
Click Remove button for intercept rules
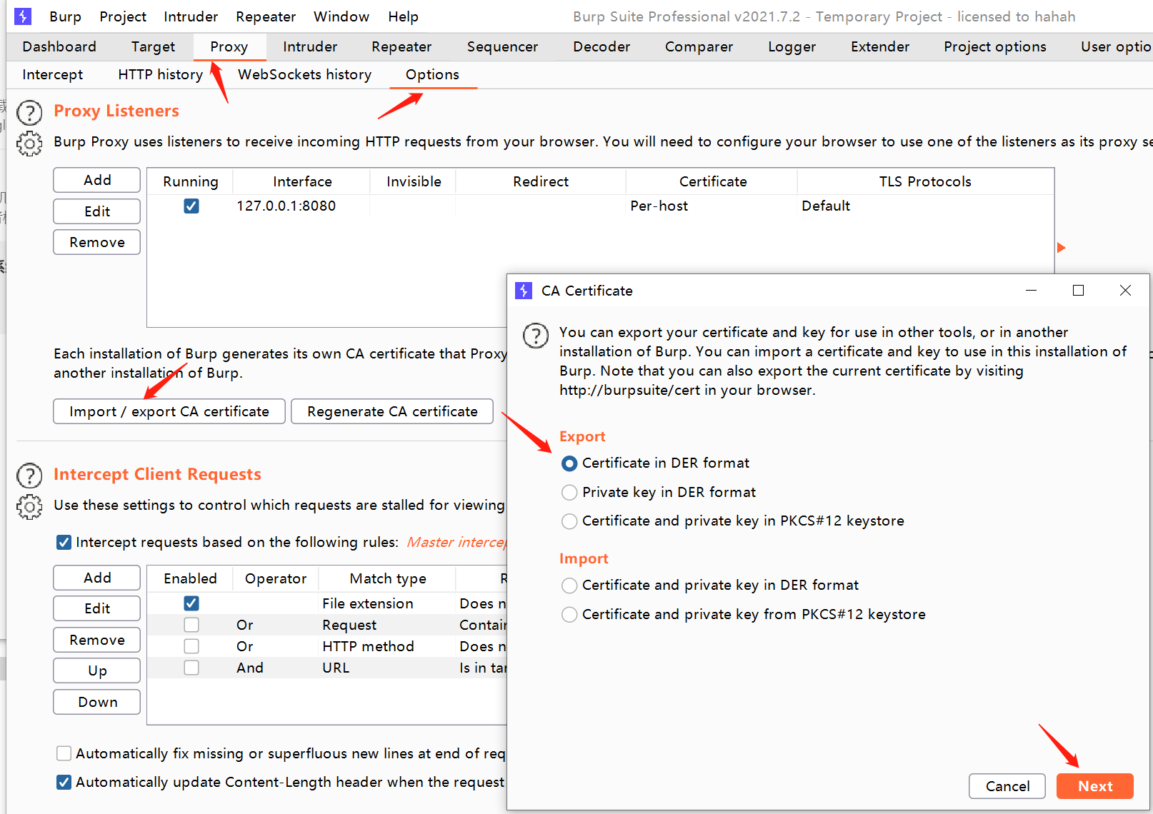click(96, 640)
